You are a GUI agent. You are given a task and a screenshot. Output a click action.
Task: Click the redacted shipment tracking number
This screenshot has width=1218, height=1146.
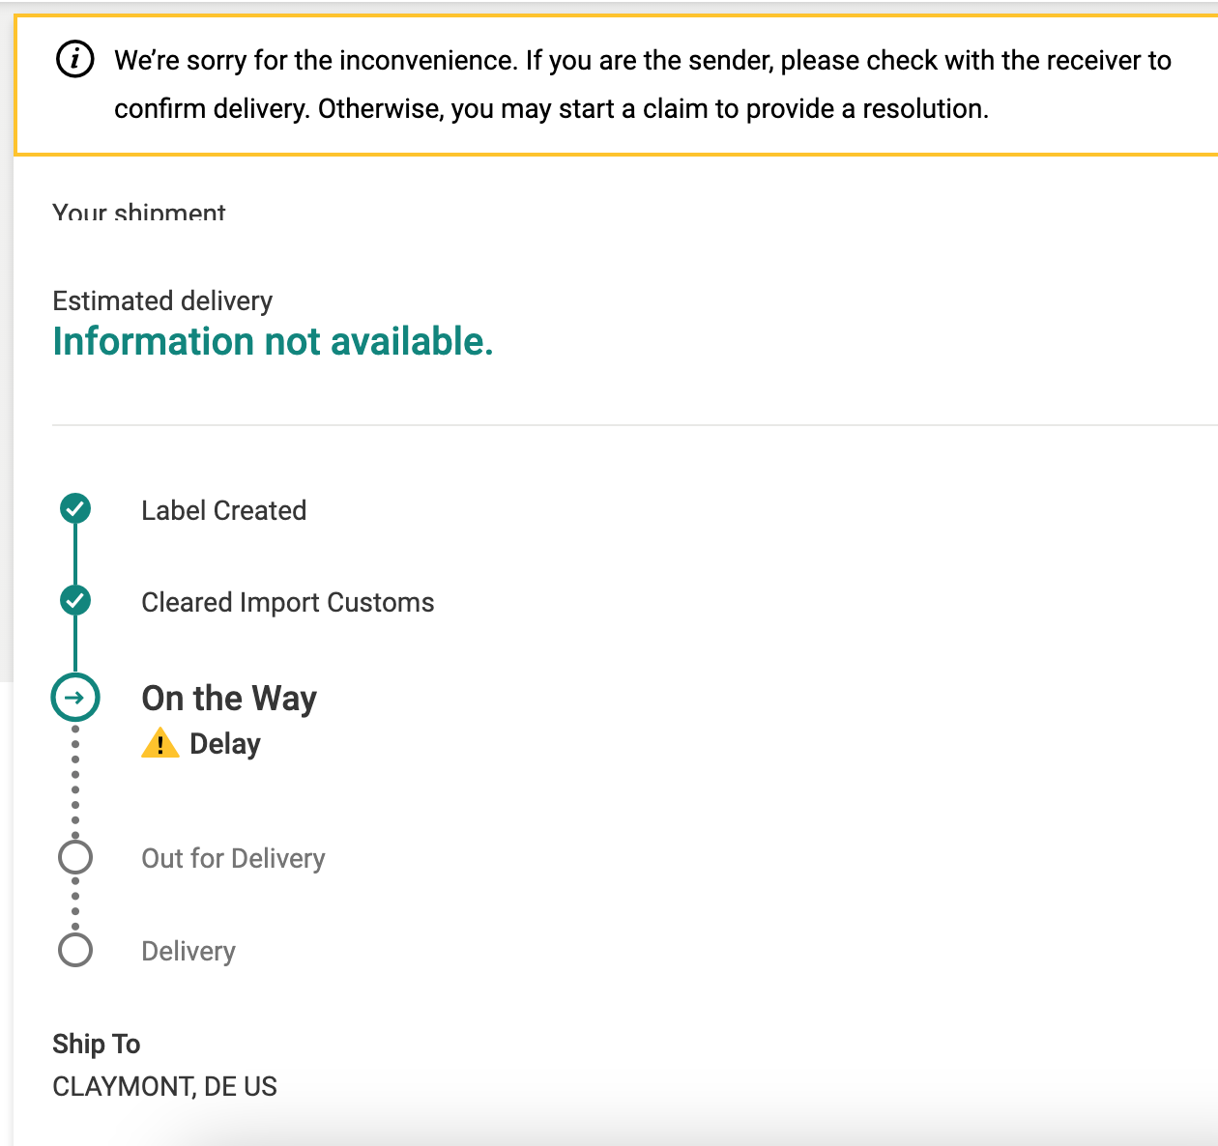click(x=193, y=245)
